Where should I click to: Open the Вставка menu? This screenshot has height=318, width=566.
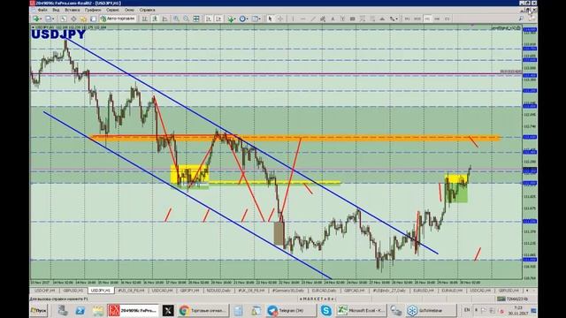[x=73, y=10]
